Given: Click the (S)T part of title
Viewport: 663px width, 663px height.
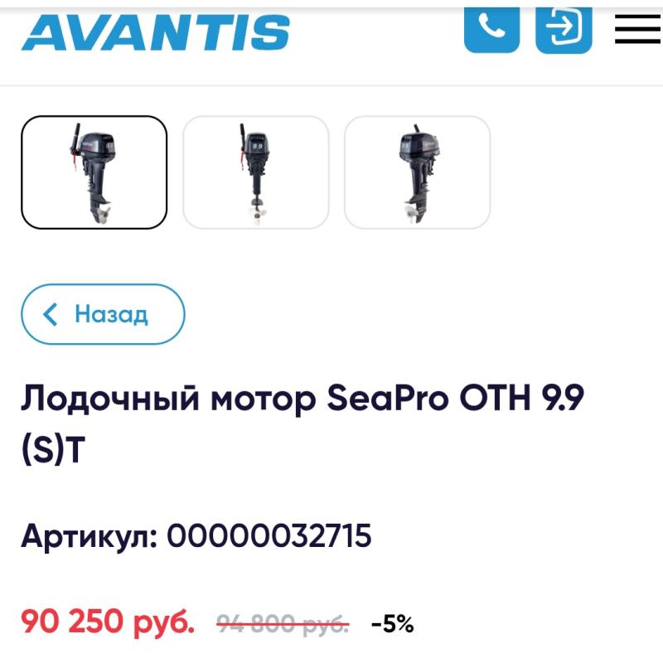Looking at the screenshot, I should pyautogui.click(x=53, y=449).
